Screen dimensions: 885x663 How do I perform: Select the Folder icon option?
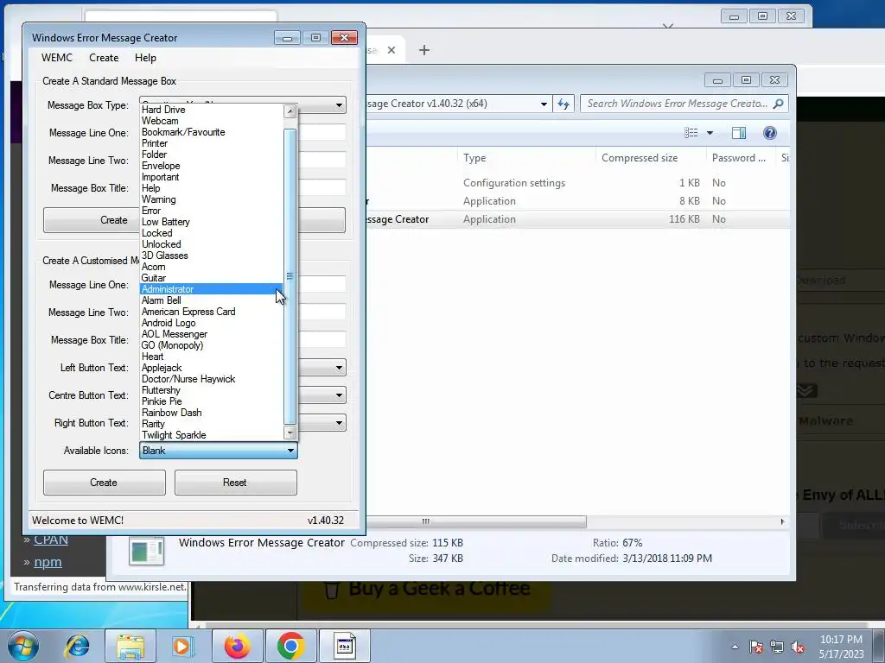click(x=211, y=155)
